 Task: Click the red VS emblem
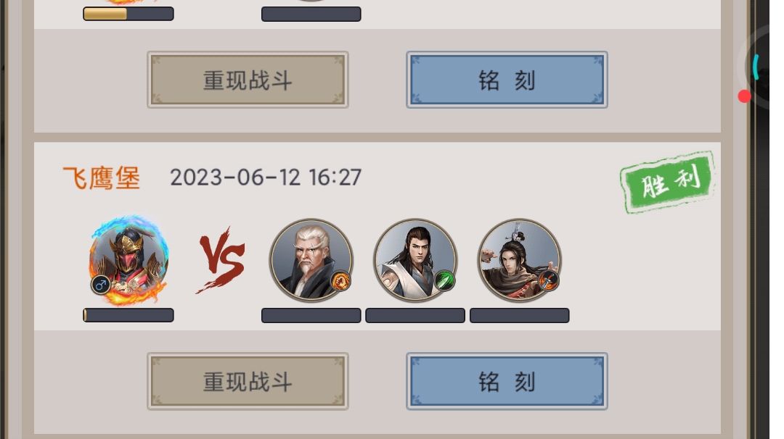[x=221, y=260]
